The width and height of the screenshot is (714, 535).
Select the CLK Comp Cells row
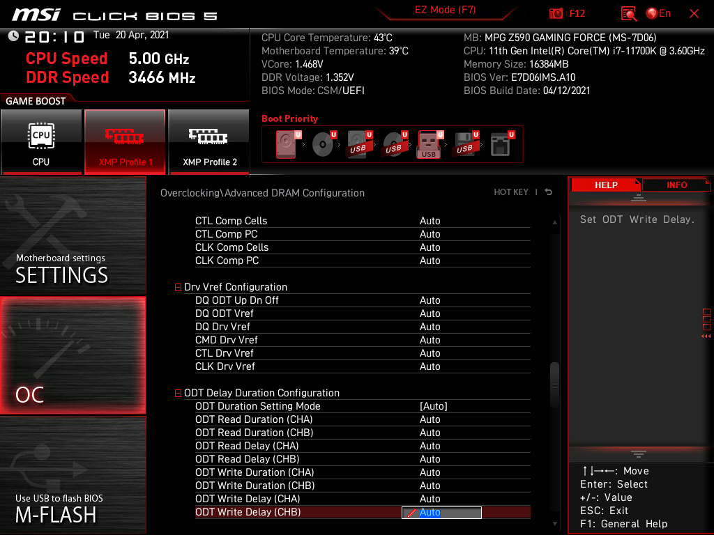[363, 247]
